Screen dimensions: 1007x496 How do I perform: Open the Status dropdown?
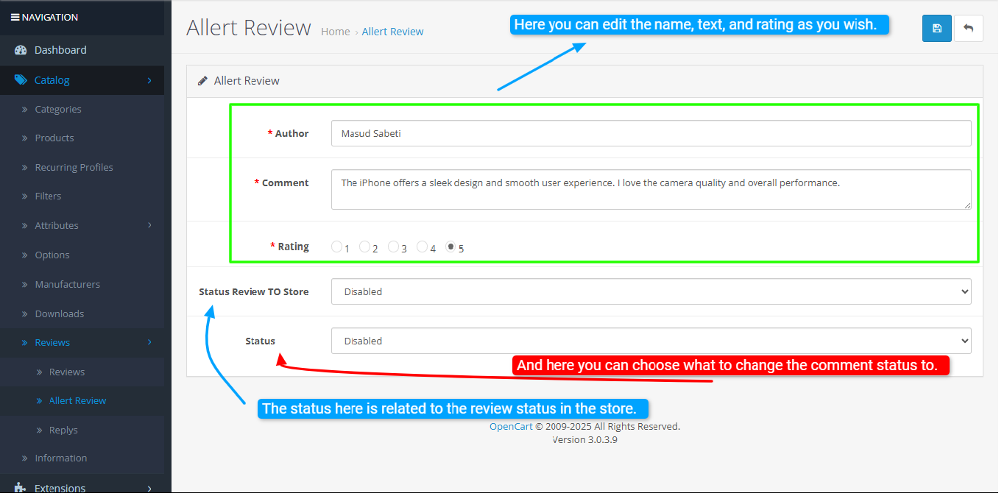(x=651, y=341)
